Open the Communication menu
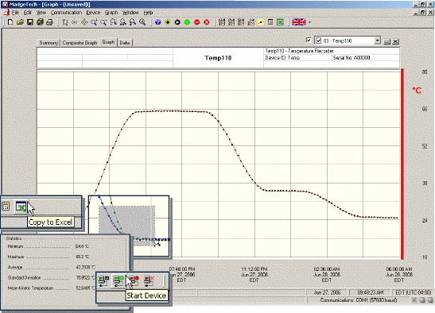435x313 pixels. [66, 13]
